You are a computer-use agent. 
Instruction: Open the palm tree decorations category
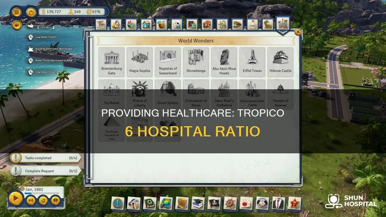[268, 24]
